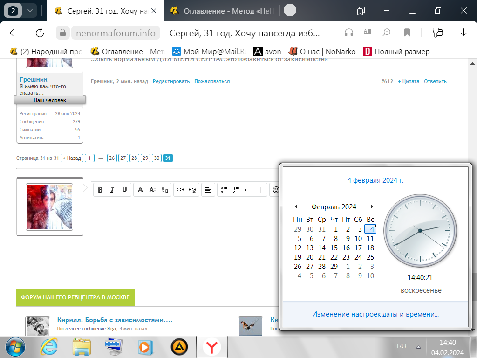
Task: Click the + Цитата quote link
Action: [x=408, y=81]
